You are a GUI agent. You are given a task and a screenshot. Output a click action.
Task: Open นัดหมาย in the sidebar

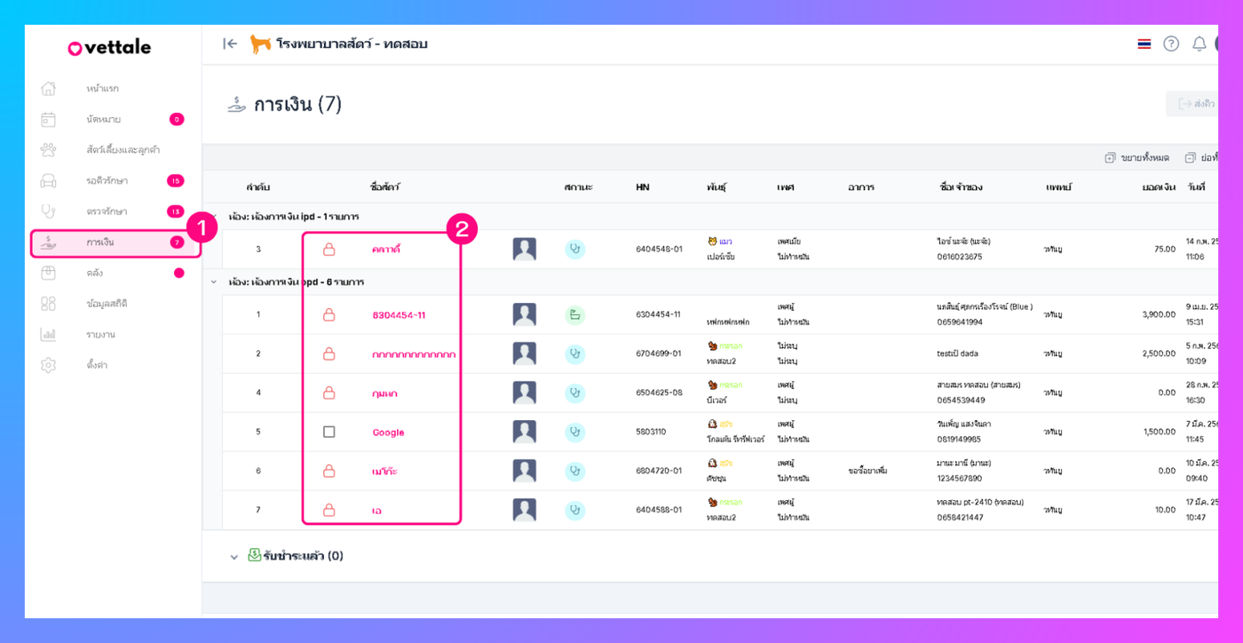coord(113,119)
